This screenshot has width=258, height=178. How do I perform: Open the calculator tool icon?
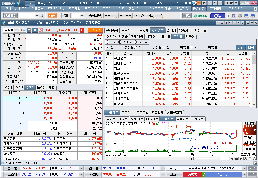(x=233, y=16)
